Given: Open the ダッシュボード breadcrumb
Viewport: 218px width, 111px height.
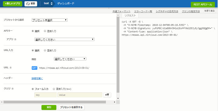Looking at the screenshot, I should pos(66,3).
